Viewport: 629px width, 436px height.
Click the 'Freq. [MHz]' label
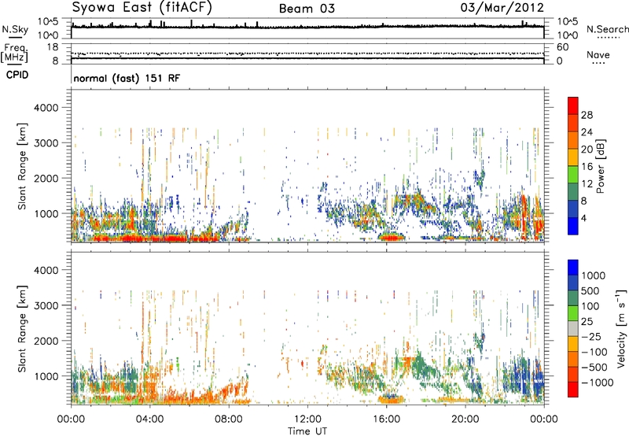coord(14,53)
